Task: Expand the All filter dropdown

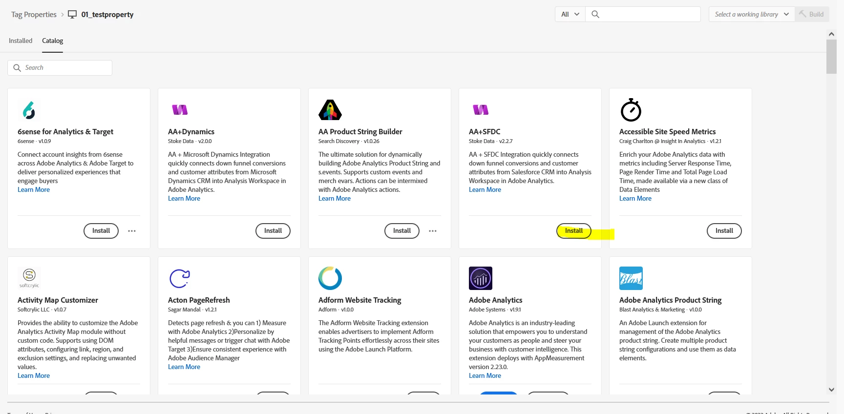Action: pyautogui.click(x=570, y=14)
